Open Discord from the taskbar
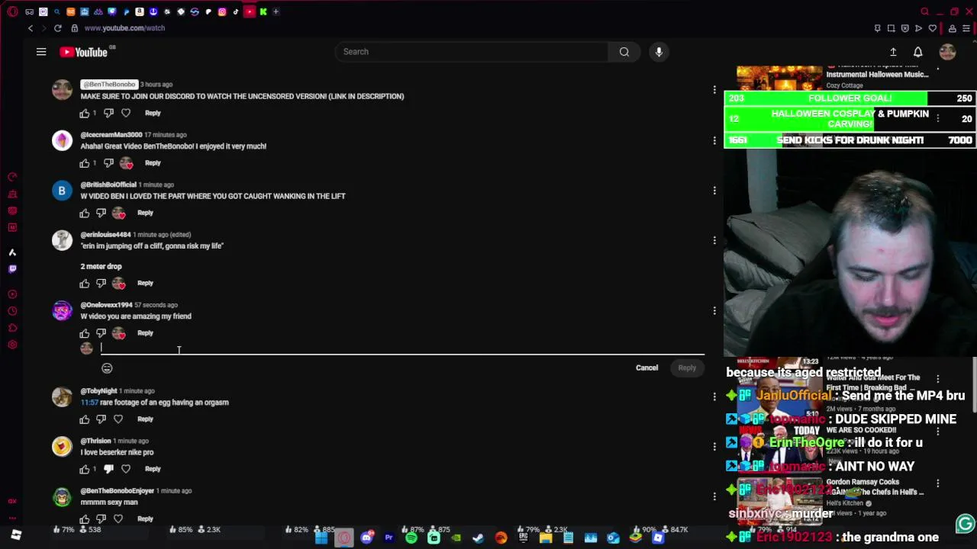Screen dimensions: 977x549 pyautogui.click(x=366, y=538)
